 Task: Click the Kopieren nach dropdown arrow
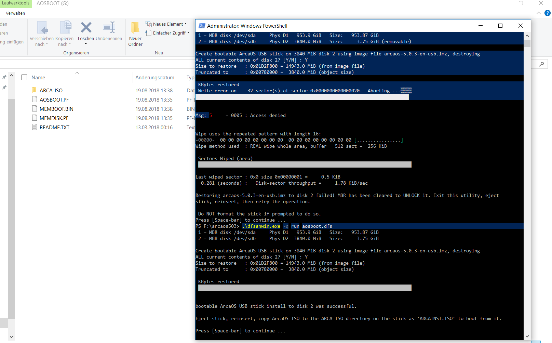[70, 44]
